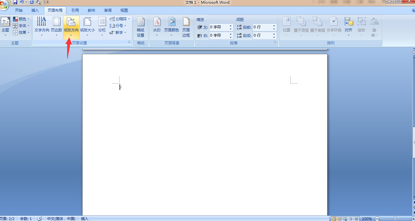Click Bring to Front (置于顶层) button
Screen dimensions: 415x221
301,27
